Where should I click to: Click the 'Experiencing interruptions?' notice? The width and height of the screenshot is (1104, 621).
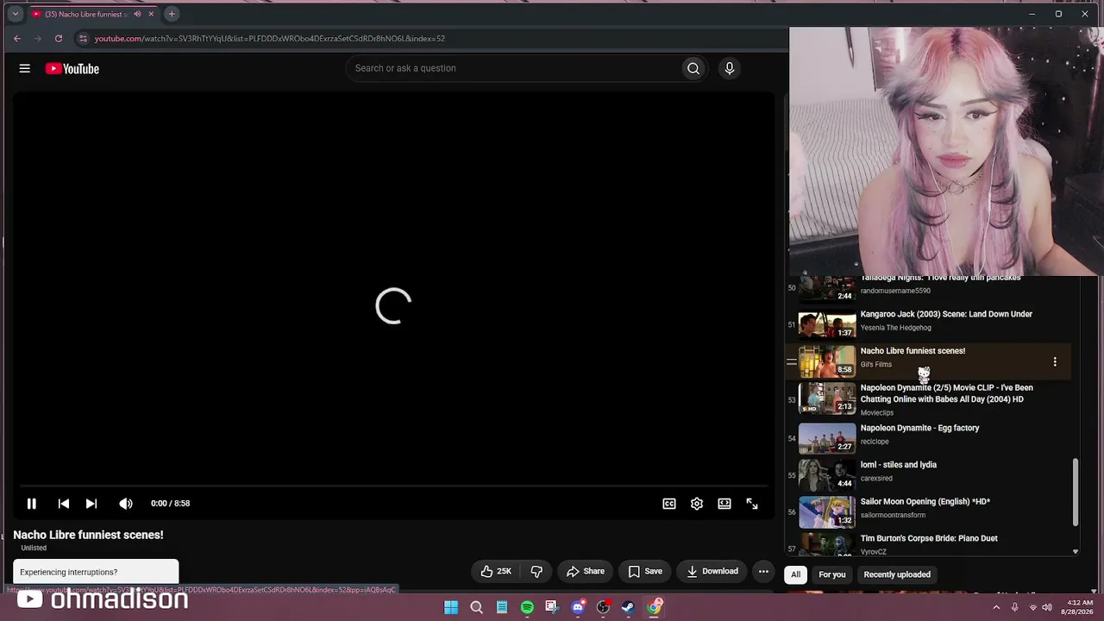[x=96, y=572]
